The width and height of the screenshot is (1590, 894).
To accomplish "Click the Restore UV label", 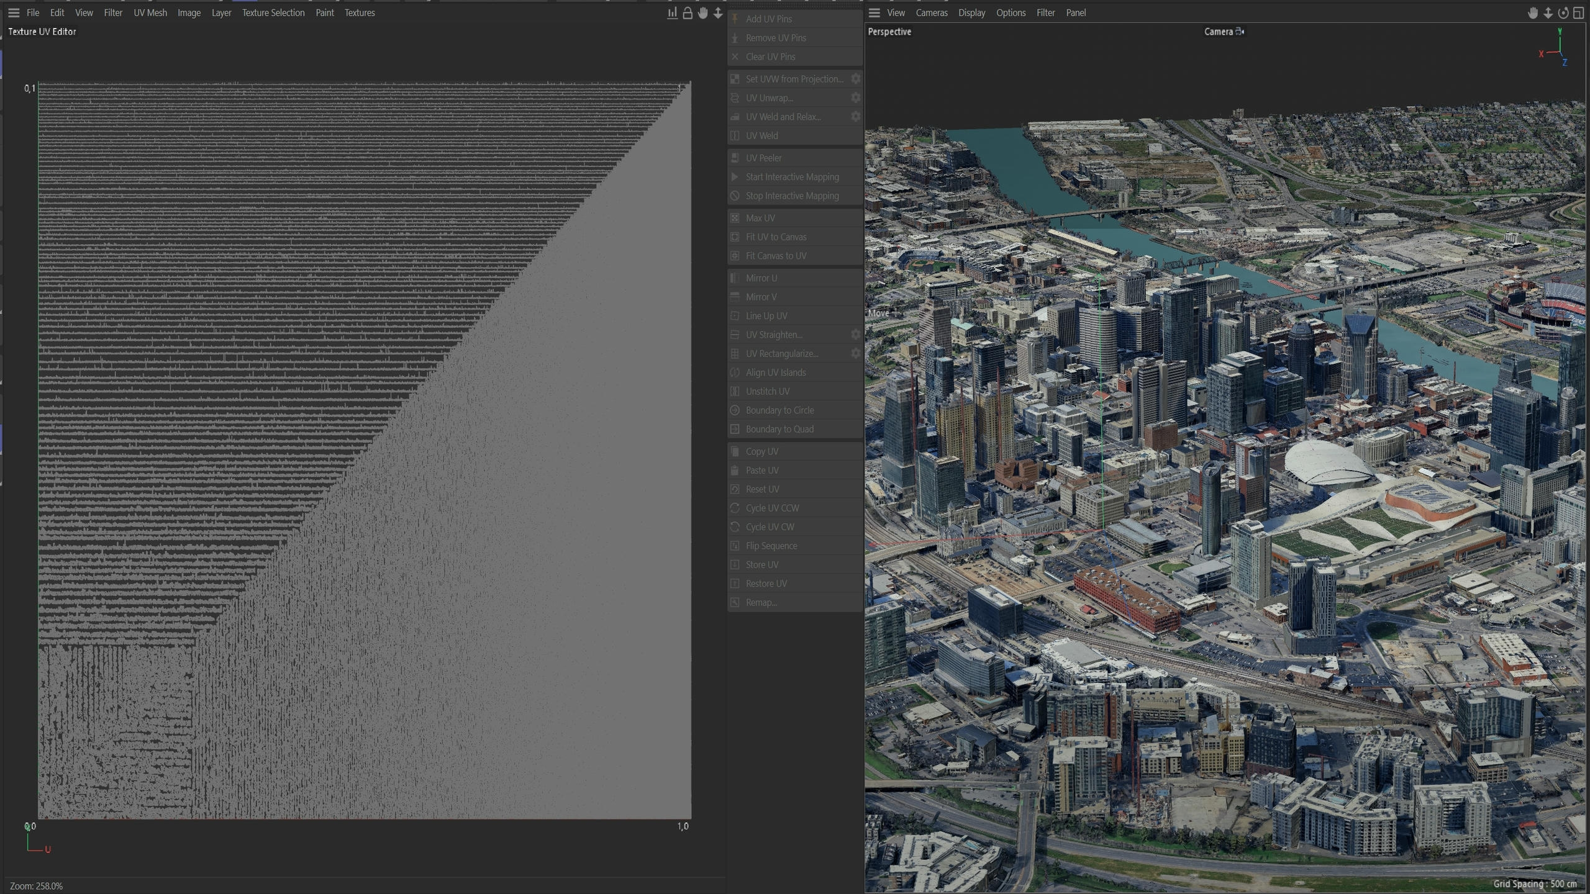I will (x=766, y=584).
